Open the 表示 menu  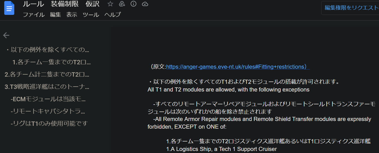point(72,15)
